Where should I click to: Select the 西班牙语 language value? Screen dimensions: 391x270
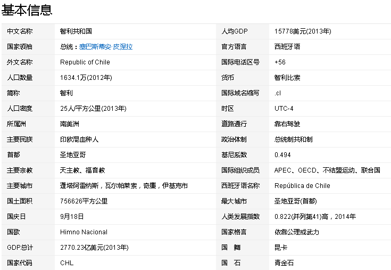[x=287, y=47]
